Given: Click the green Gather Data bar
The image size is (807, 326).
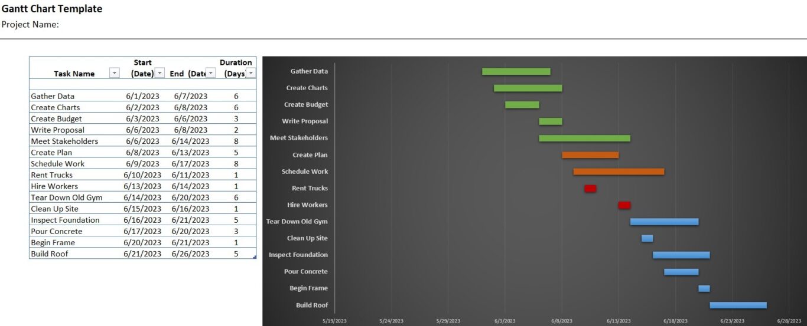Looking at the screenshot, I should [x=516, y=71].
